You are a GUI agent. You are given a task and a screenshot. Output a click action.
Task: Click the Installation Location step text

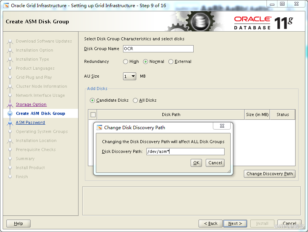(x=36, y=140)
